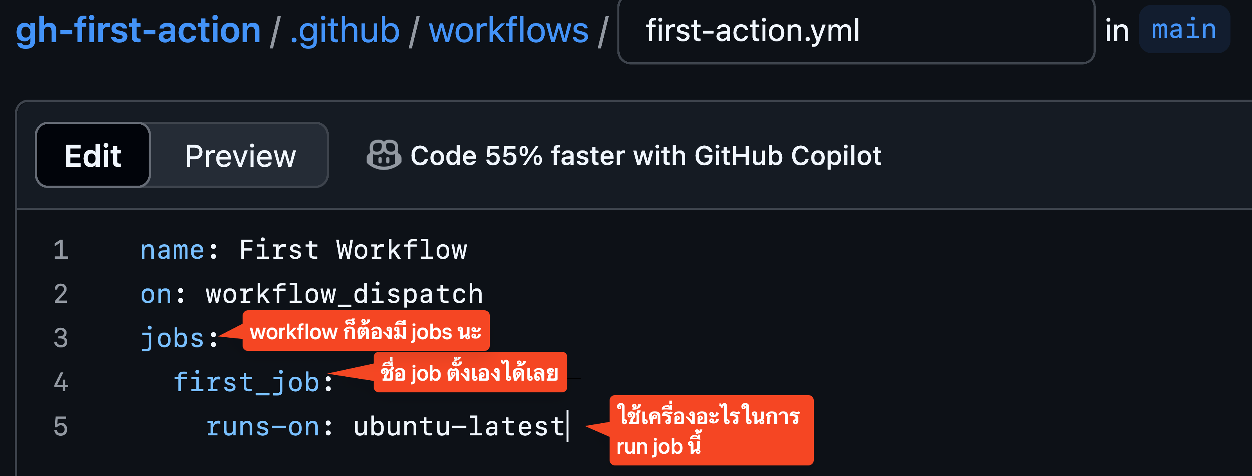Image resolution: width=1252 pixels, height=476 pixels.
Task: Switch to the Preview tab
Action: tap(240, 156)
